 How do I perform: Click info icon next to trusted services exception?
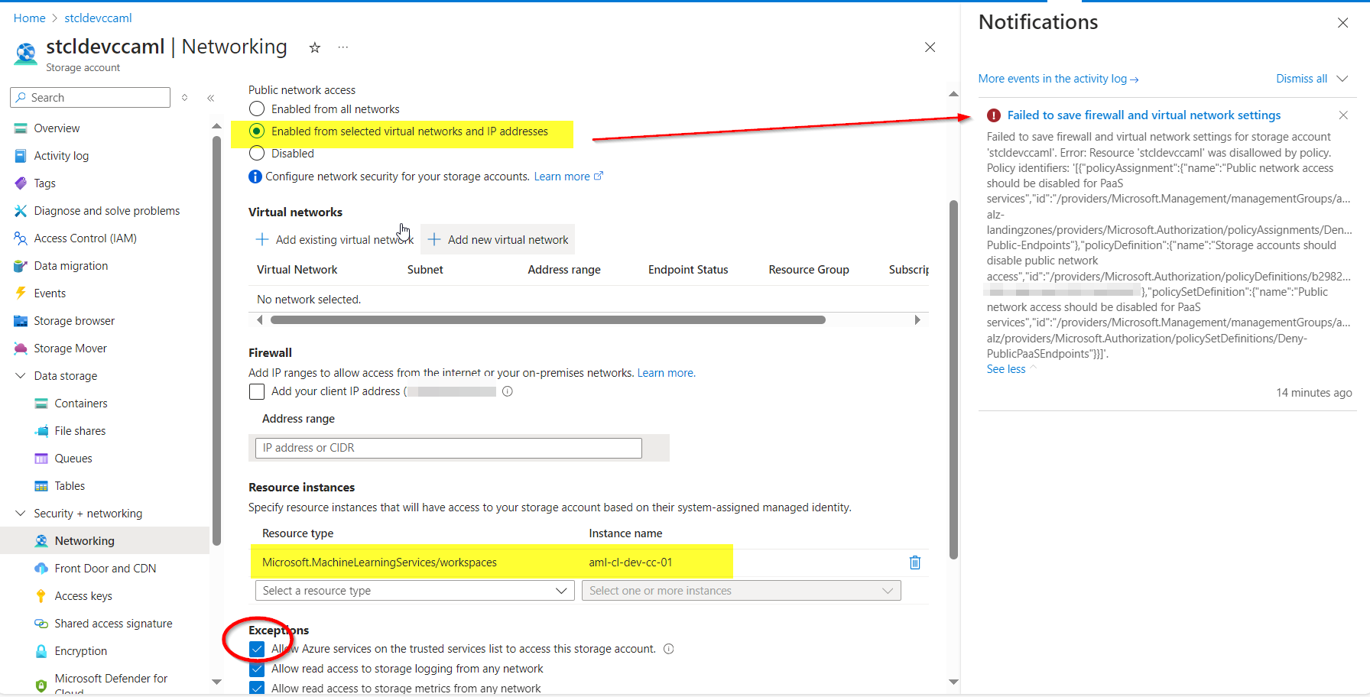click(668, 649)
